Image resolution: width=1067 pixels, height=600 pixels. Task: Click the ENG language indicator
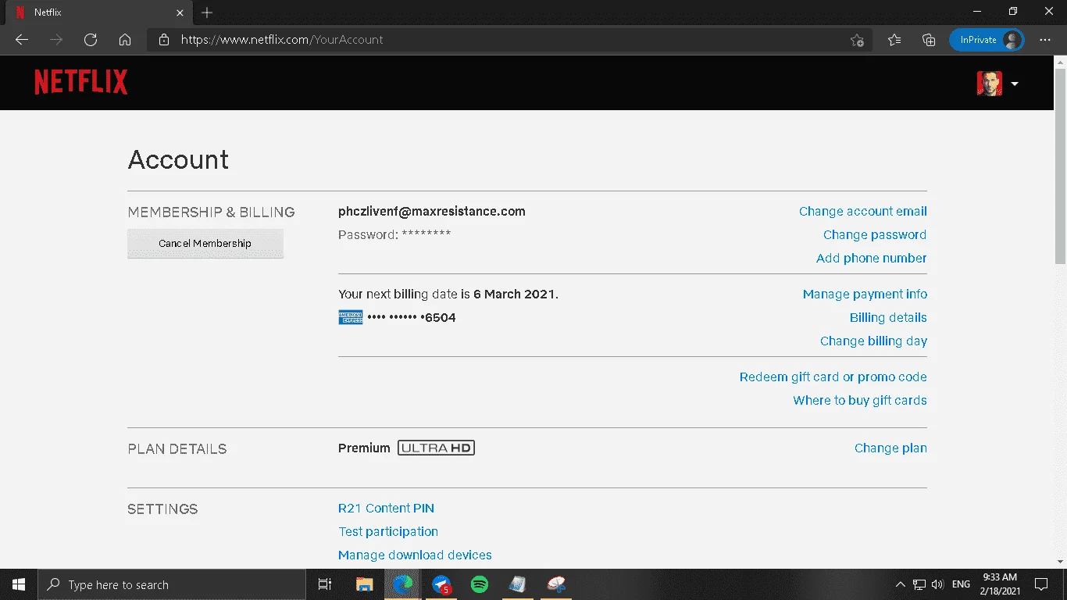coord(961,584)
